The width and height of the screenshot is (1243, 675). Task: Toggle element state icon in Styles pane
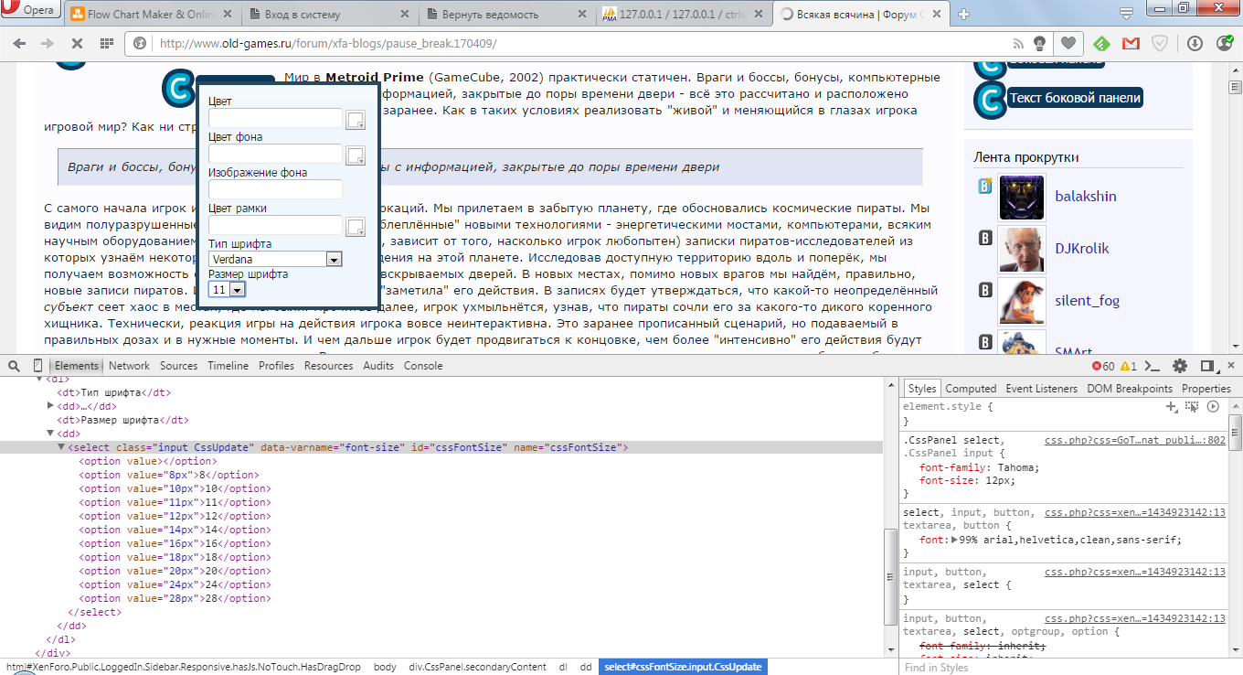1192,406
